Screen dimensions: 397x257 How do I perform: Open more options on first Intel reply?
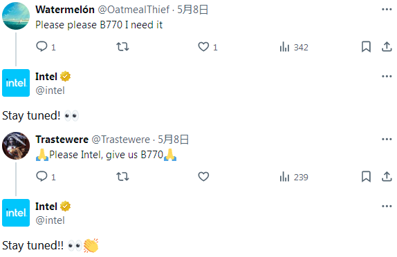(387, 77)
